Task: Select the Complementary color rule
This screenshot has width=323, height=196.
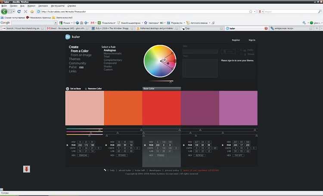Action: tap(112, 60)
